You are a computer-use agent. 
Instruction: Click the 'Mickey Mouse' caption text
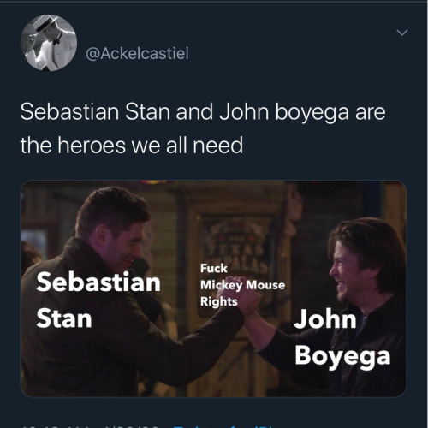242,285
